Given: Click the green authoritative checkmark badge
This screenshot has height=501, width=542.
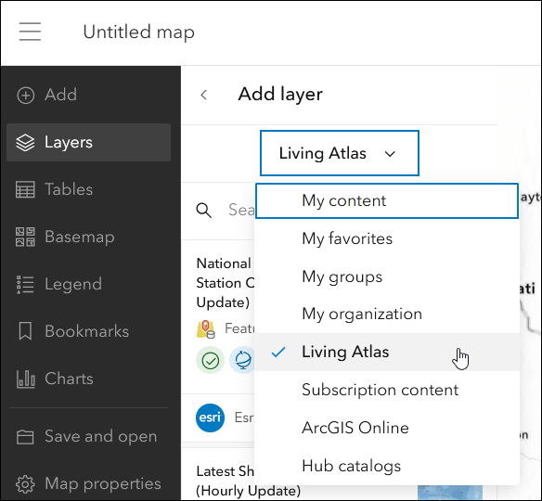Looking at the screenshot, I should tap(210, 361).
